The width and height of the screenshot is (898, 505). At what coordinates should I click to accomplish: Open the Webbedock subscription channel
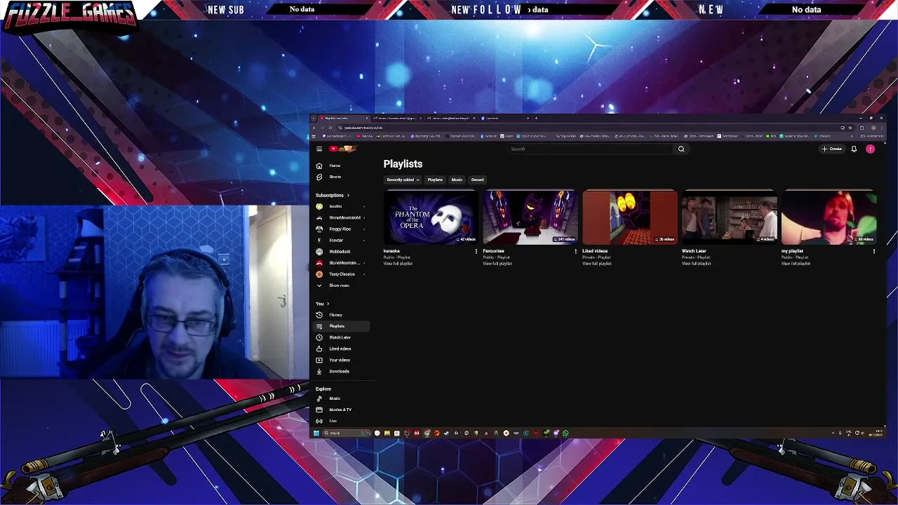pyautogui.click(x=340, y=251)
